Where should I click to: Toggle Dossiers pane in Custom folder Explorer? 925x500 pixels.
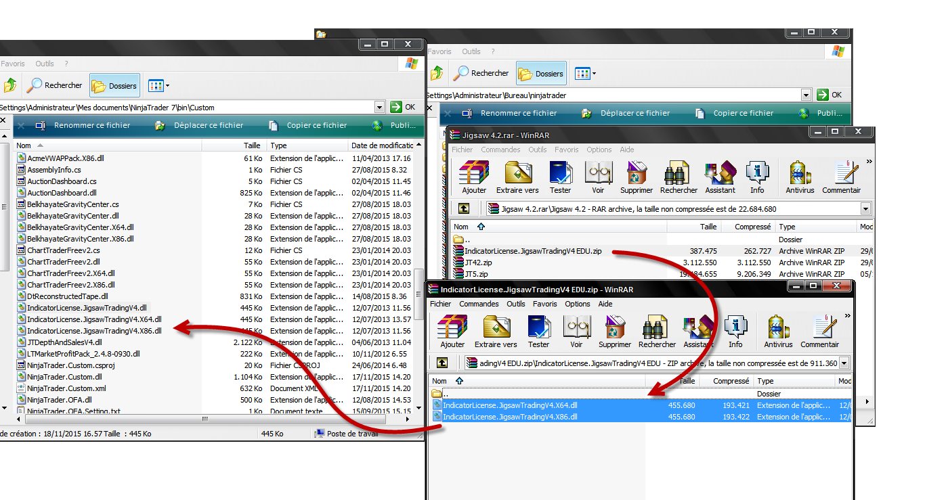tap(114, 85)
